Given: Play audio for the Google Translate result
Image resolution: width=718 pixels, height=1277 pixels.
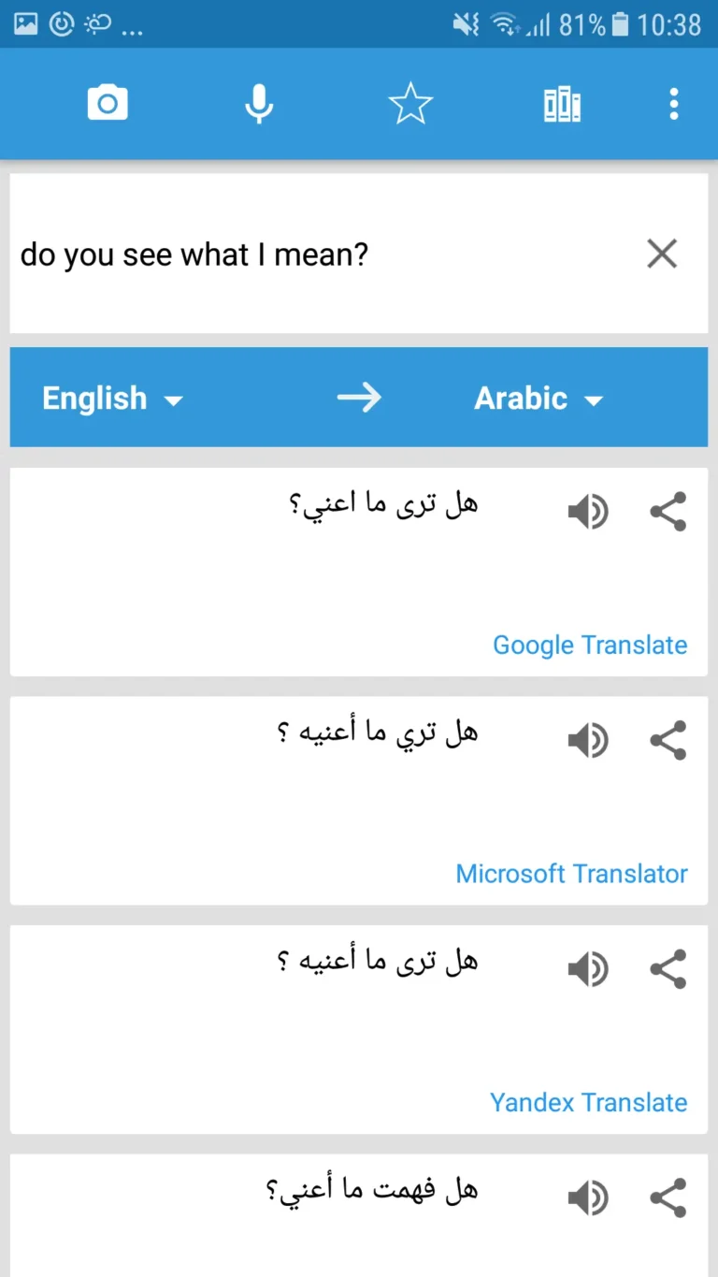Looking at the screenshot, I should click(x=588, y=511).
